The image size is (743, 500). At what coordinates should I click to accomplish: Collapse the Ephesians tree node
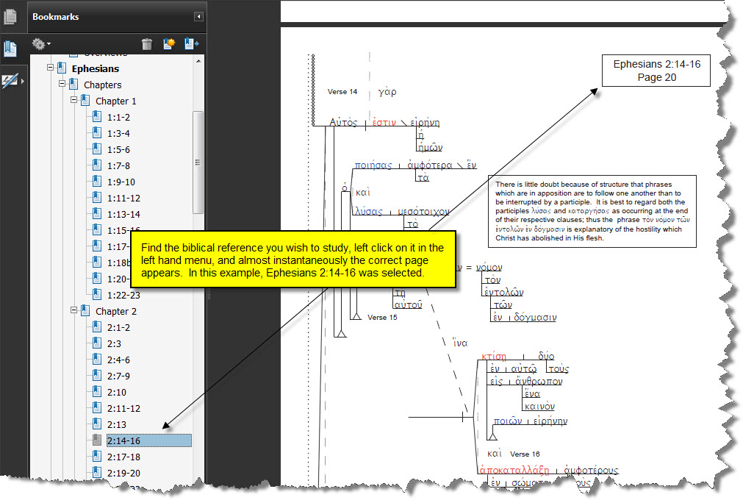tap(51, 68)
